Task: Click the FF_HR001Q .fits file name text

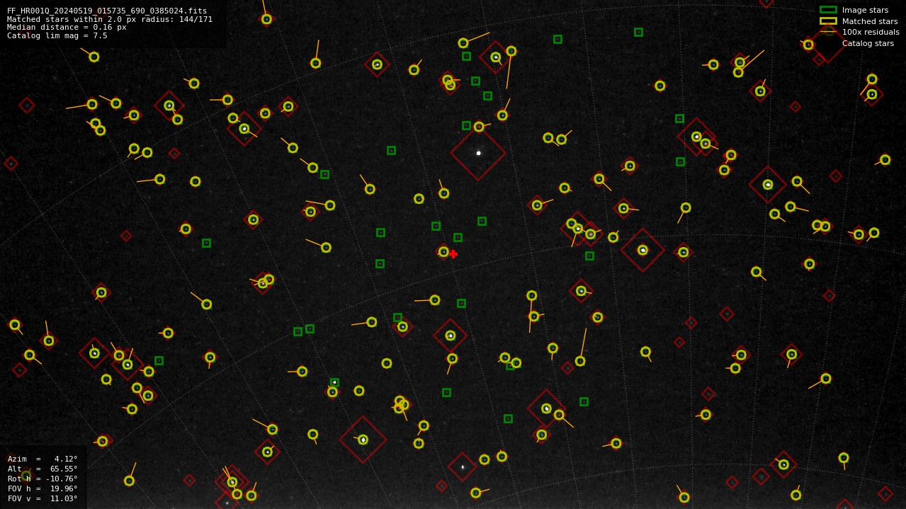Action: tap(107, 11)
